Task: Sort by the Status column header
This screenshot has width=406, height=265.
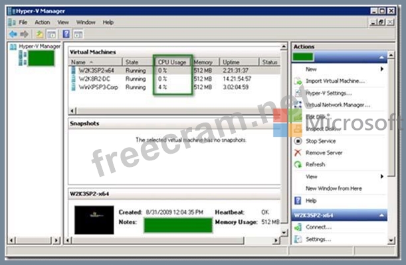Action: [270, 62]
